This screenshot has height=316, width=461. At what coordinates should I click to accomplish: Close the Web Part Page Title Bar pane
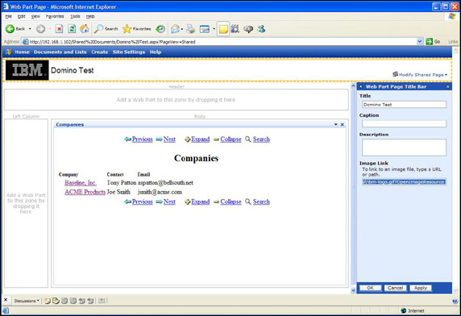[448, 86]
